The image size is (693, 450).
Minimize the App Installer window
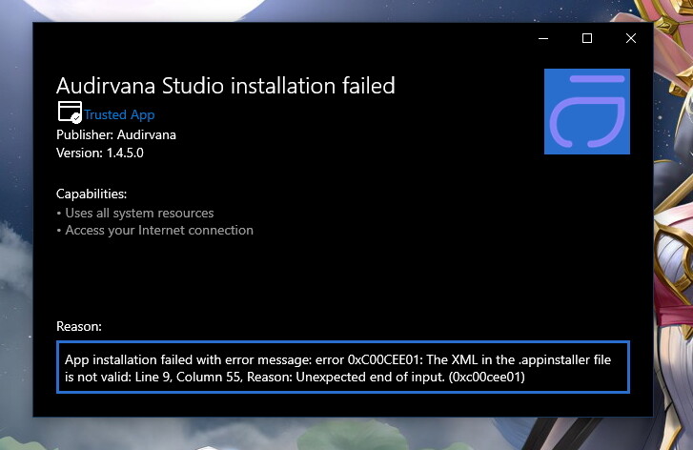[543, 38]
